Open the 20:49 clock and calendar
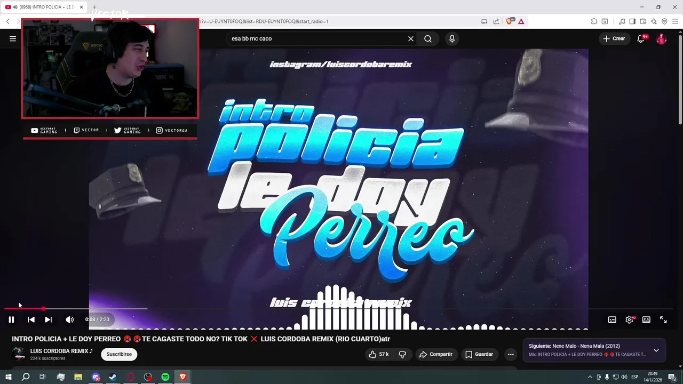 click(653, 377)
